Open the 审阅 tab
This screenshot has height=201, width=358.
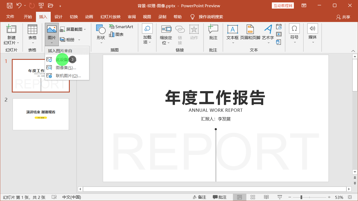pyautogui.click(x=132, y=17)
